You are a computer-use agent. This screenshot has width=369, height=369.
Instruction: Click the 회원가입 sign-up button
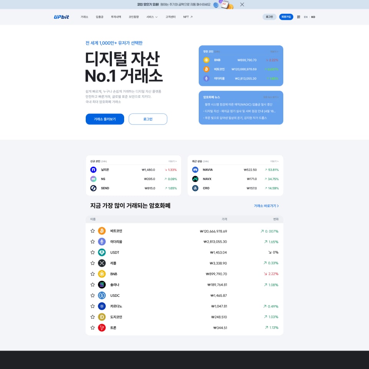(286, 17)
